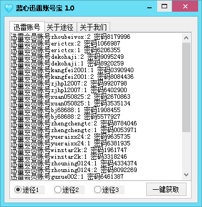Screen dimensions: 202x207
Task: Click the row with winstar2k:1
Action: 69,156
